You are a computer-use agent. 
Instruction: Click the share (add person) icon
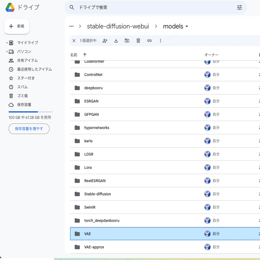[105, 41]
